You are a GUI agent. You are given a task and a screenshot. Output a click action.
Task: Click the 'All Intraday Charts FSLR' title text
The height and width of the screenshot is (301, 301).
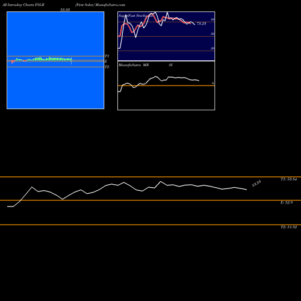coord(23,5)
